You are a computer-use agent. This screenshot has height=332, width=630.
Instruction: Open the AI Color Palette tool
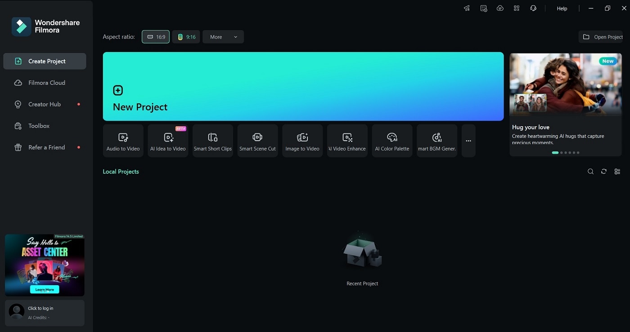click(x=392, y=141)
